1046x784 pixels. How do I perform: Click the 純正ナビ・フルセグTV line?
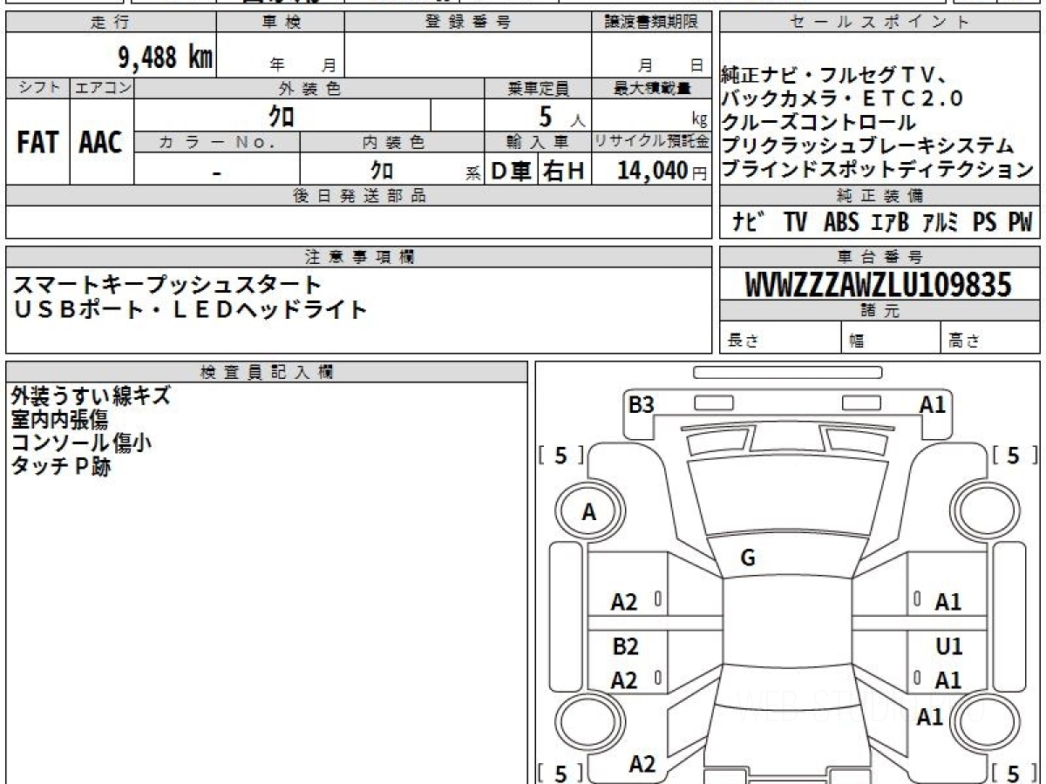835,75
